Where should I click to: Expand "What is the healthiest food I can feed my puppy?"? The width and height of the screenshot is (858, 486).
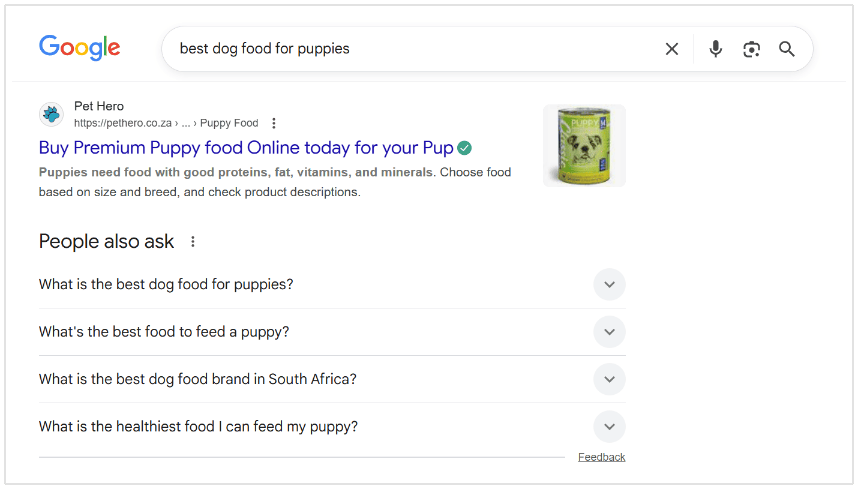[x=609, y=426]
